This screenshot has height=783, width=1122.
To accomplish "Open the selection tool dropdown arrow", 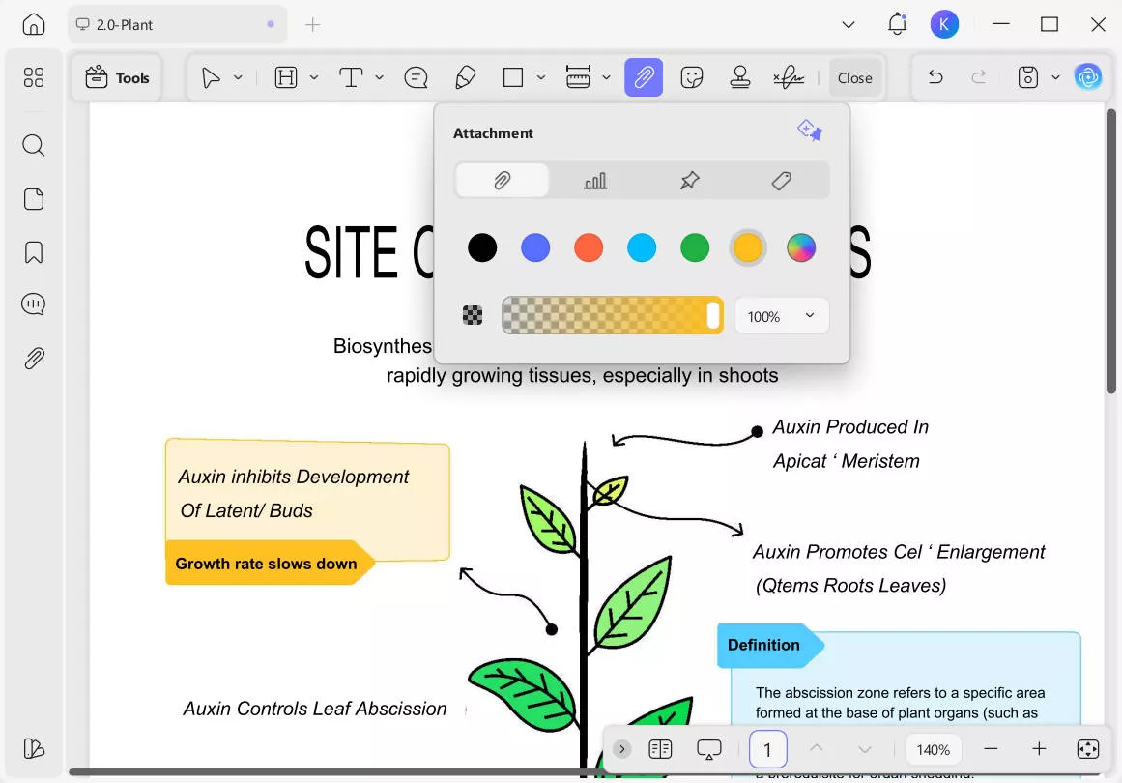I will point(238,77).
